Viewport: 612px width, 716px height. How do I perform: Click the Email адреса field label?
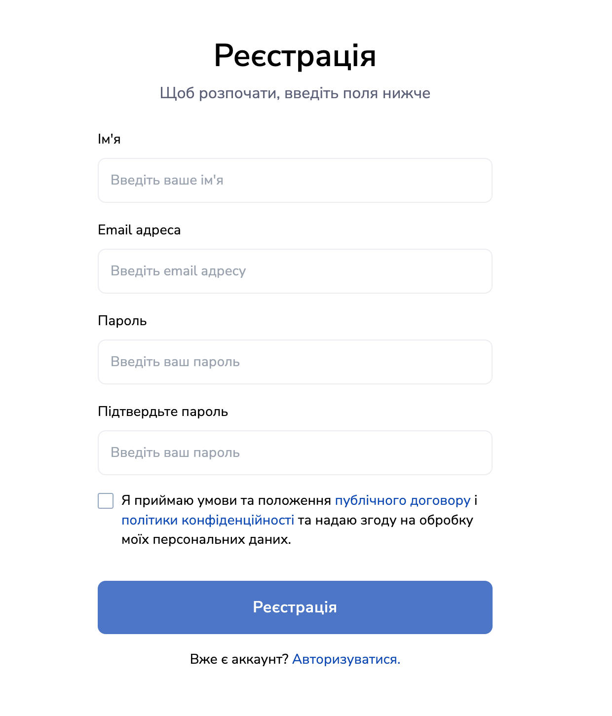[x=140, y=230]
